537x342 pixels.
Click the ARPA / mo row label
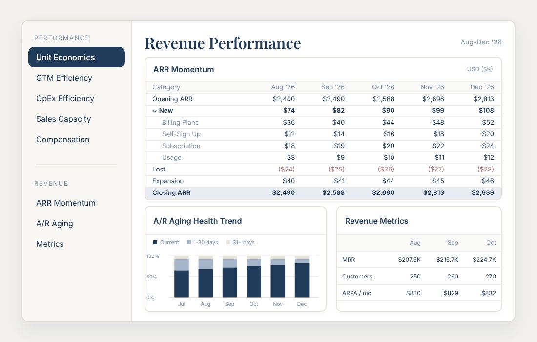356,293
